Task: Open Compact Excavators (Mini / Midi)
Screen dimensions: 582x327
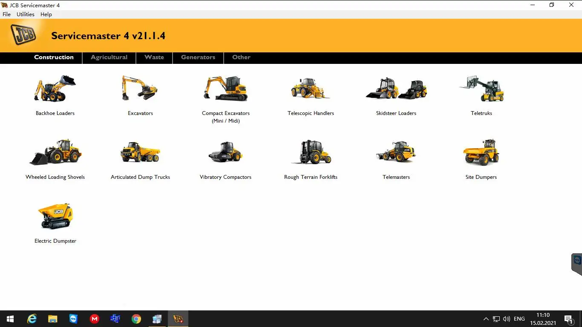Action: (225, 88)
